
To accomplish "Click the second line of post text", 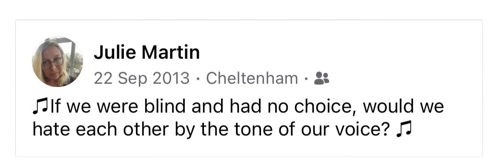I will click(x=222, y=130).
